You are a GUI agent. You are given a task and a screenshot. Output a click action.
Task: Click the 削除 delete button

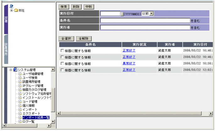click(x=76, y=7)
